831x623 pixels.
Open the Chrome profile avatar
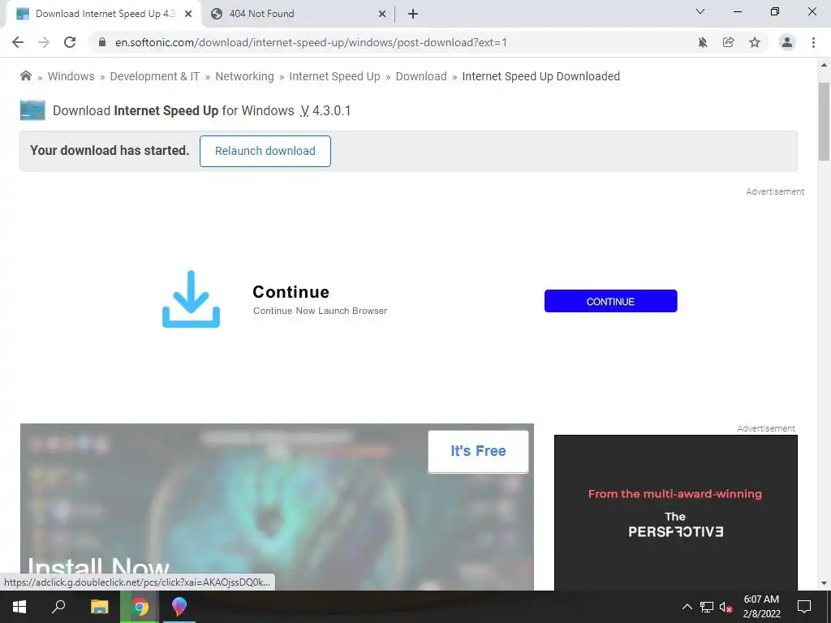pos(787,42)
